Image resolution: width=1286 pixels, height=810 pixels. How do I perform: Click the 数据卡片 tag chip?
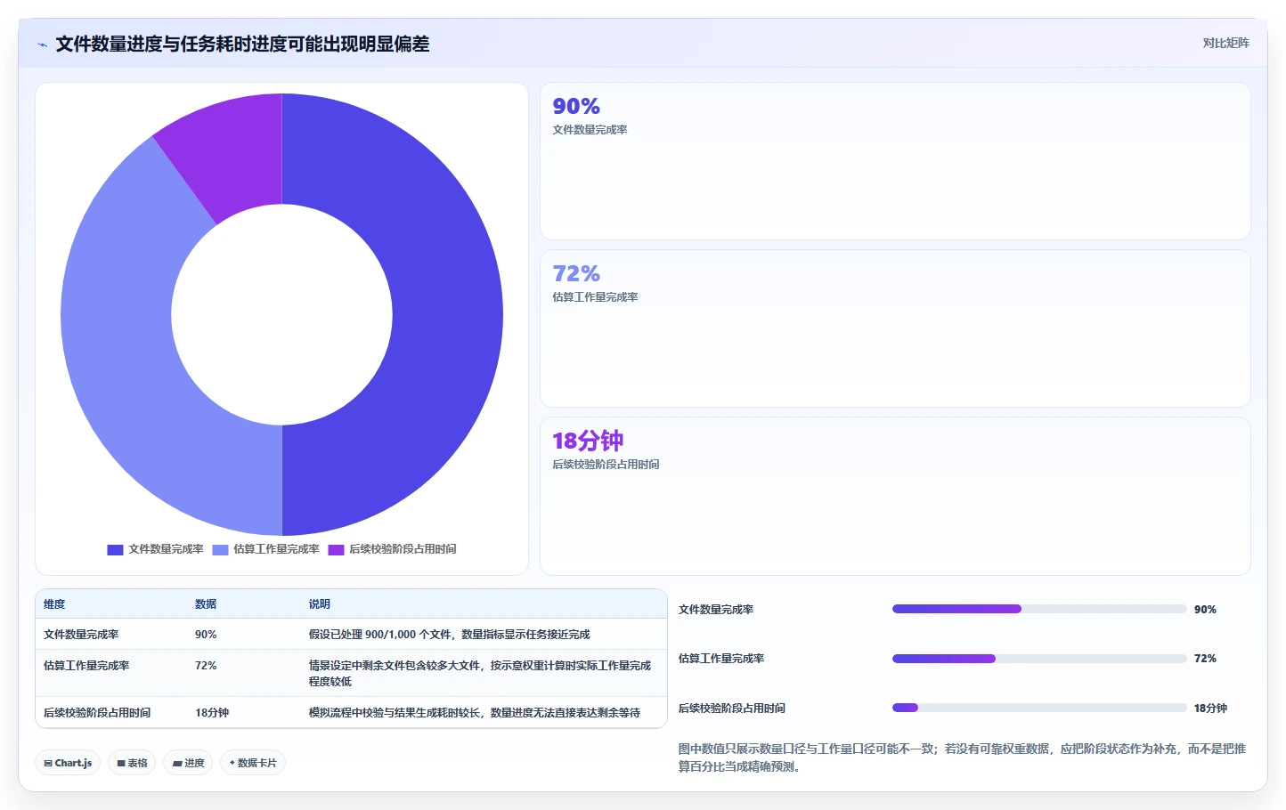(x=253, y=763)
